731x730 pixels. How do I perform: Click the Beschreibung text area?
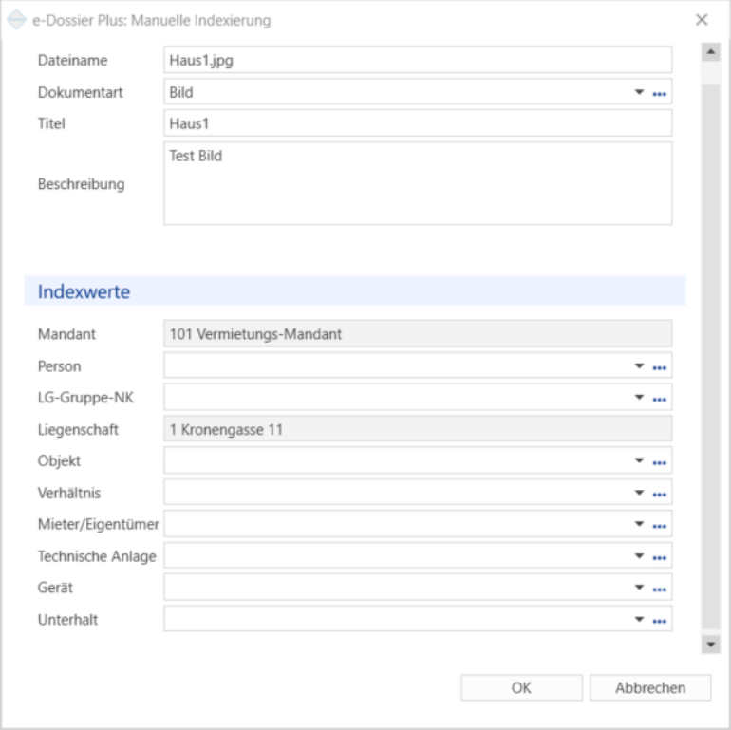click(418, 183)
